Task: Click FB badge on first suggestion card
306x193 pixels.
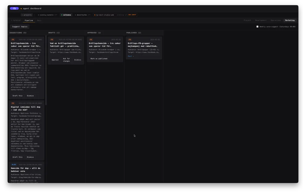Action: 13,39
